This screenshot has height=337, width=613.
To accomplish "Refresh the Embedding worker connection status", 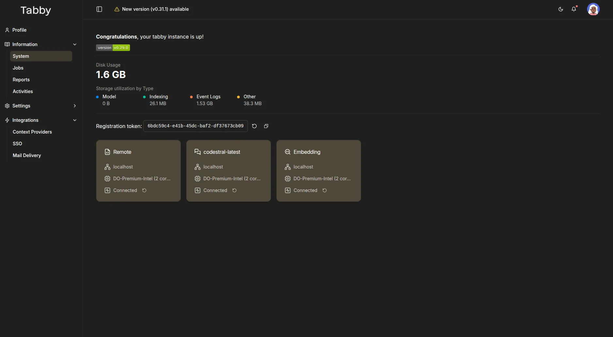I will (325, 190).
